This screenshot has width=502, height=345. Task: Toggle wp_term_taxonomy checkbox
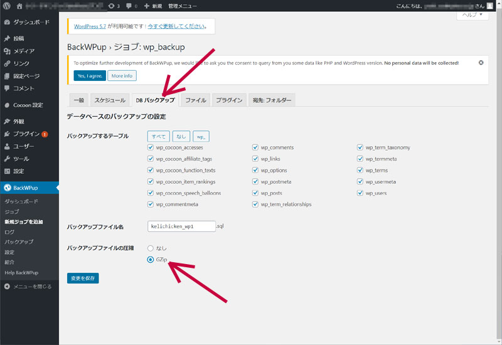(360, 147)
